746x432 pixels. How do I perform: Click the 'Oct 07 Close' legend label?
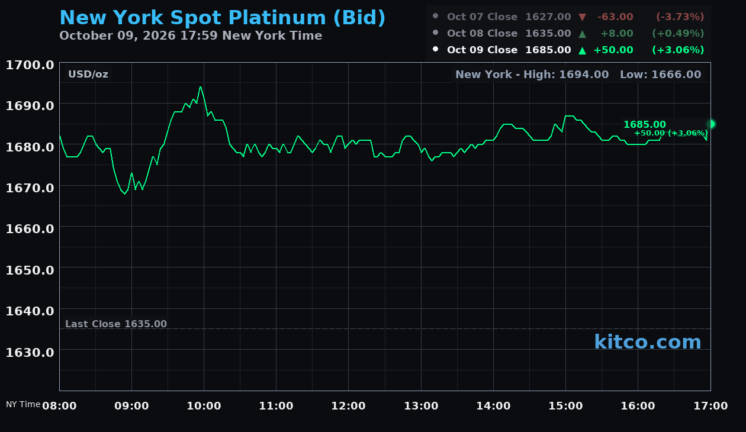pos(482,17)
